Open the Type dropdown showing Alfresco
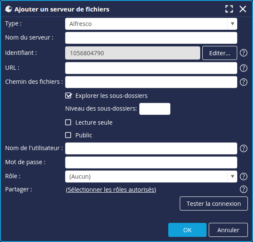Image resolution: width=253 pixels, height=242 pixels. (151, 24)
